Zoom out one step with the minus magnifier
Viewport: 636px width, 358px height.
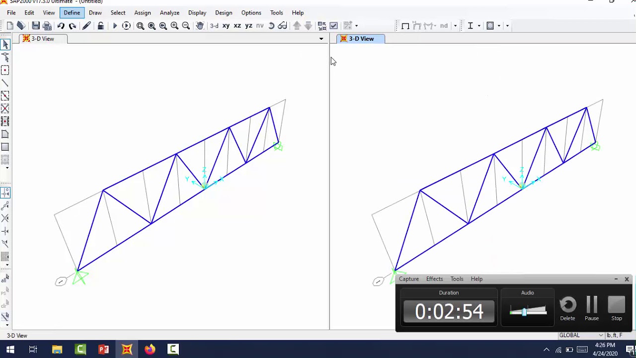tap(186, 26)
